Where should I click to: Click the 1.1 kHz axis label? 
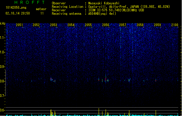(x=2, y=38)
